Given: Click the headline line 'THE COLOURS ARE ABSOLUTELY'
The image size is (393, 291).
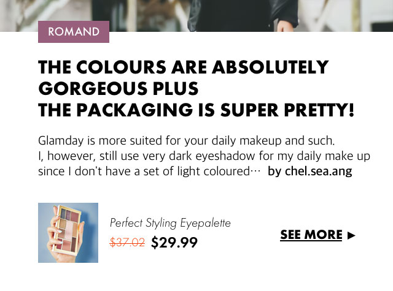Looking at the screenshot, I should (x=183, y=67).
